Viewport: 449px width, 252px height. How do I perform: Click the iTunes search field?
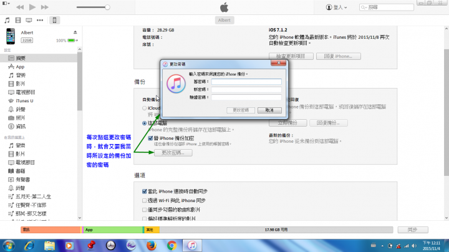[x=386, y=7]
